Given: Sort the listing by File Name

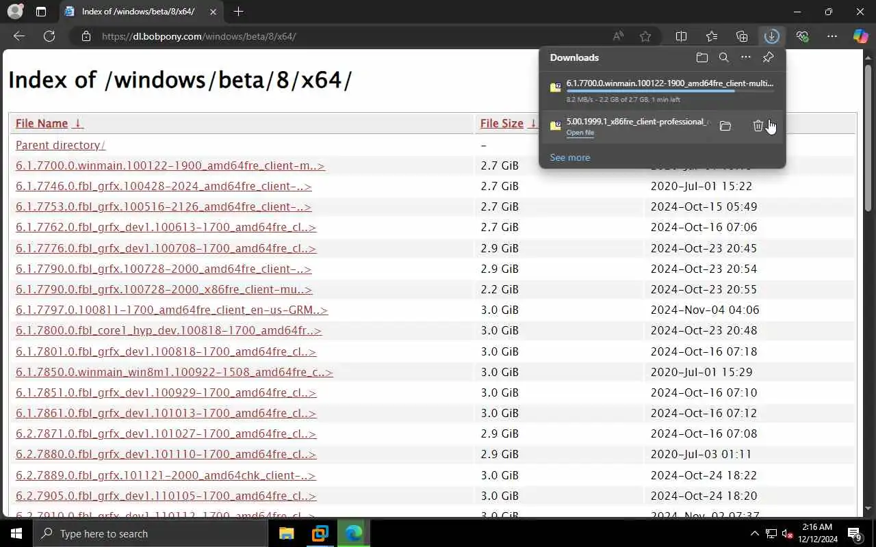Looking at the screenshot, I should (x=42, y=123).
